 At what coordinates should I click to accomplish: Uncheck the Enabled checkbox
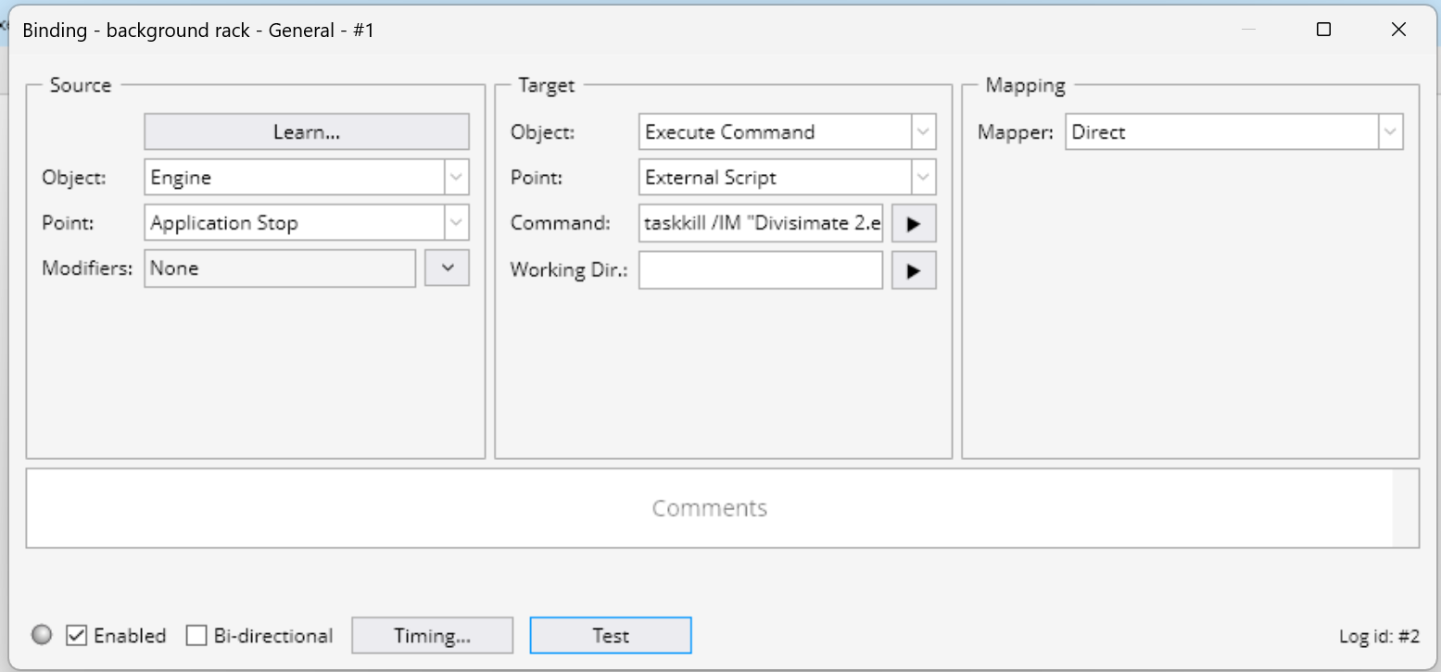coord(77,636)
